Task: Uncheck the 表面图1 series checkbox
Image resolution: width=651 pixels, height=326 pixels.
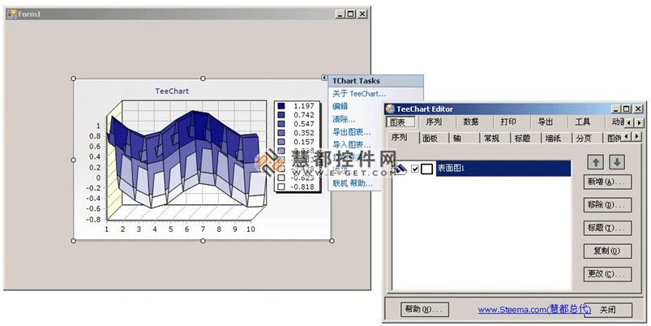Action: tap(416, 169)
